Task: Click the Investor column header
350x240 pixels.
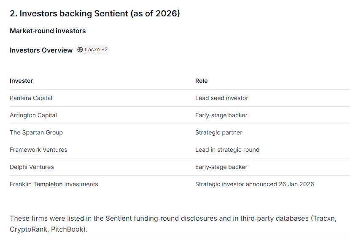Action: [x=22, y=81]
